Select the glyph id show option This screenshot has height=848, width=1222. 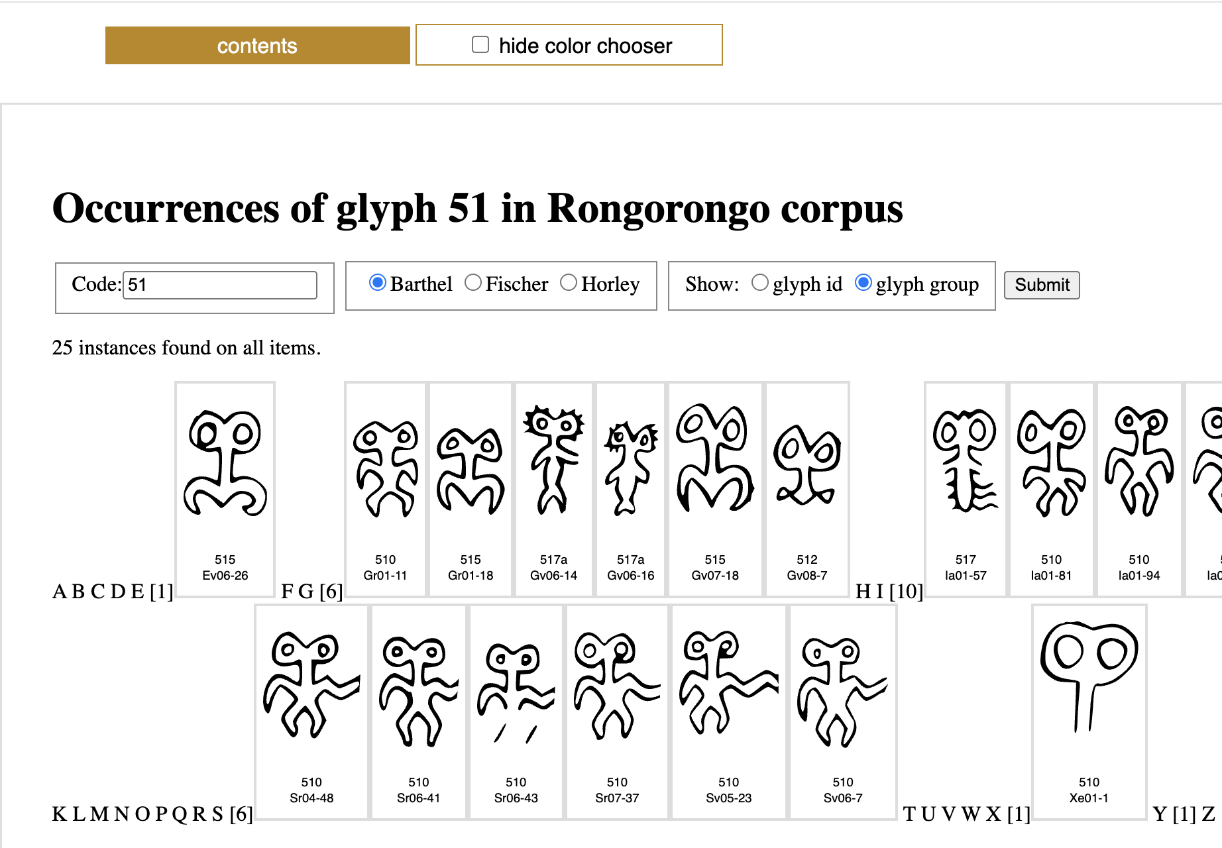760,283
